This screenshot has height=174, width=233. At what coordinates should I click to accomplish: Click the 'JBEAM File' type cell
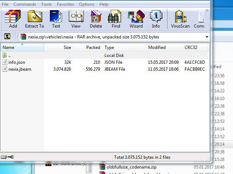[115, 69]
